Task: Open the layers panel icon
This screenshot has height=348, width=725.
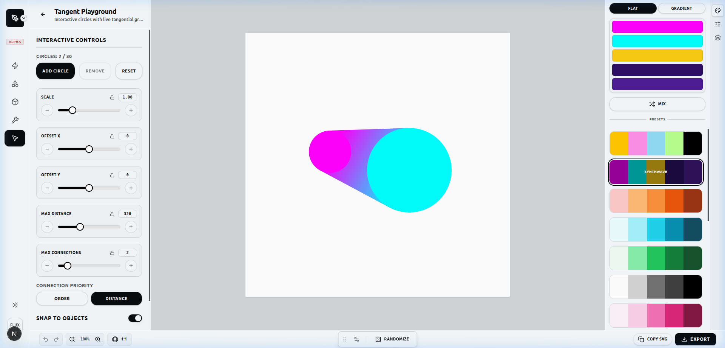Action: [718, 38]
